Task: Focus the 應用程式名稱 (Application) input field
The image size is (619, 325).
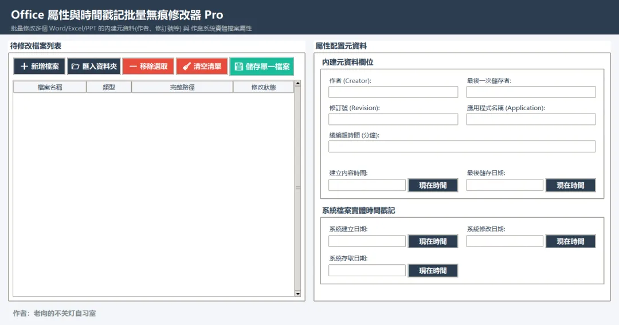Action: 531,119
